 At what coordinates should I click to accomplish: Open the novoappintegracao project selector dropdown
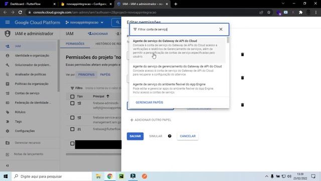[84, 22]
